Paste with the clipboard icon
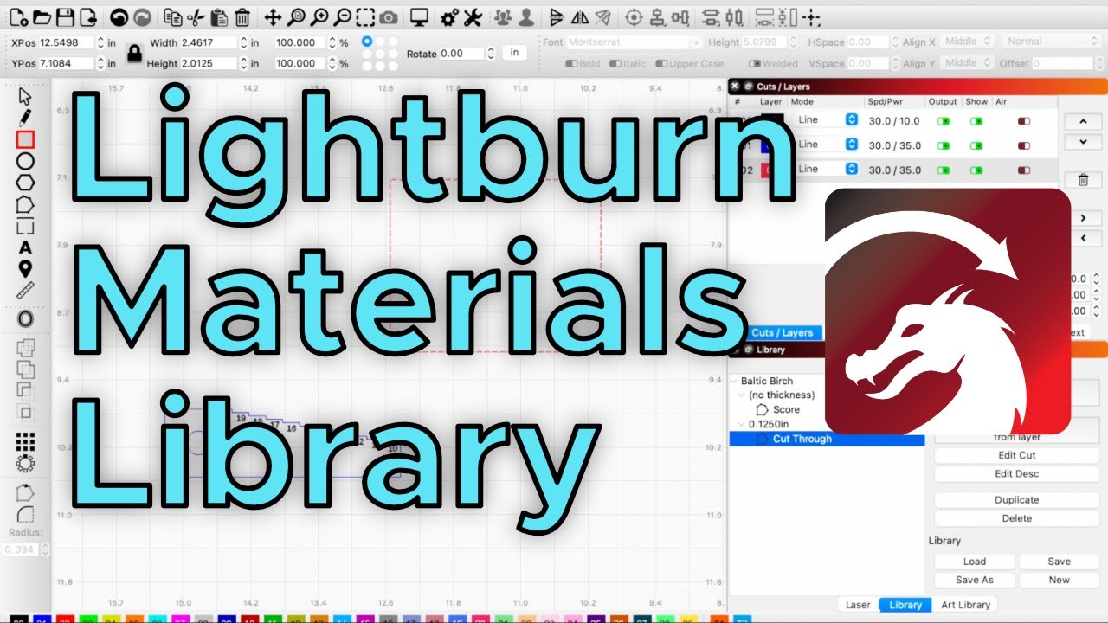Image resolution: width=1108 pixels, height=623 pixels. tap(219, 16)
